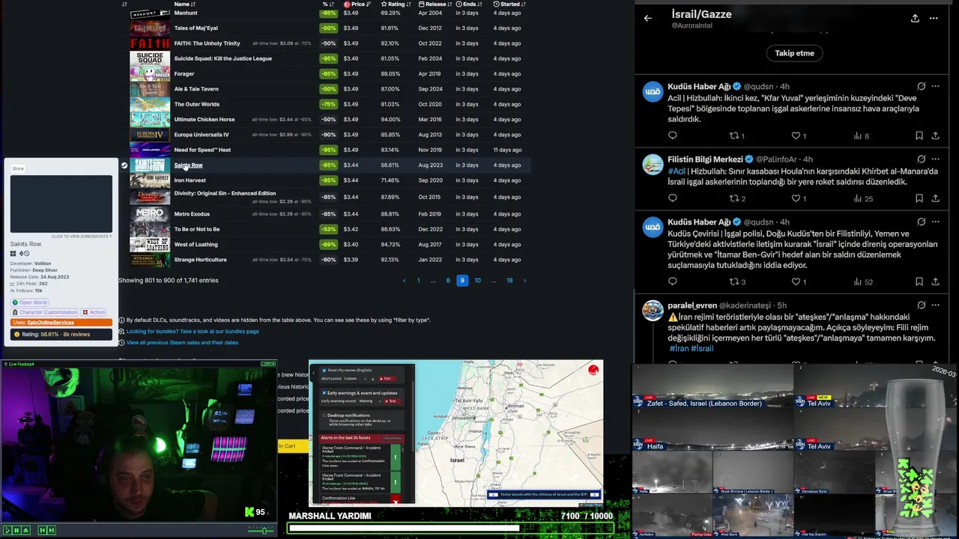Sort the table by Started column

(x=510, y=4)
